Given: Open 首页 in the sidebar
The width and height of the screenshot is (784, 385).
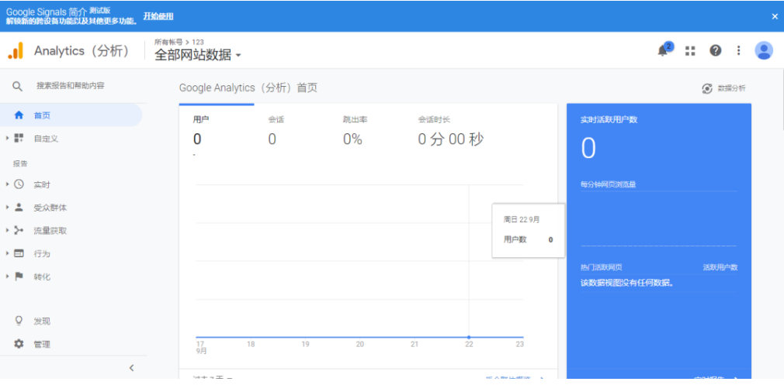Looking at the screenshot, I should [71, 115].
